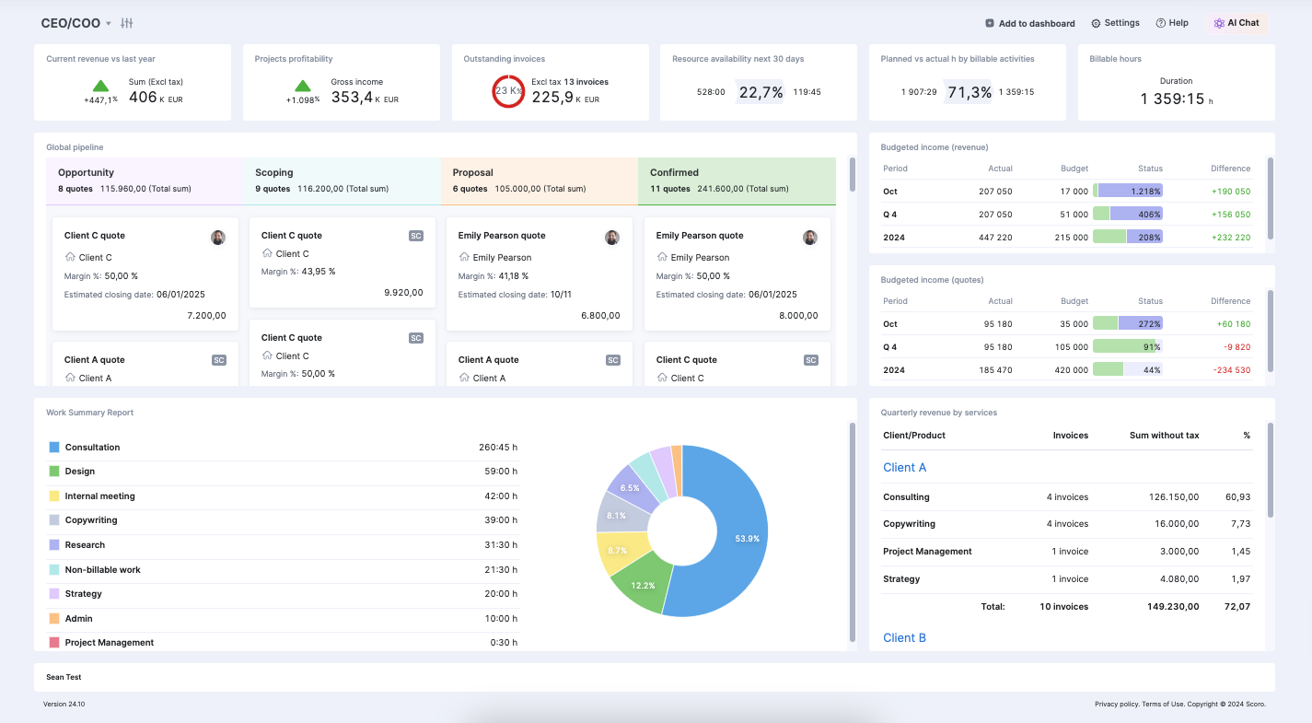Click the Settings gear icon
Viewport: 1312px width, 723px height.
(x=1096, y=23)
